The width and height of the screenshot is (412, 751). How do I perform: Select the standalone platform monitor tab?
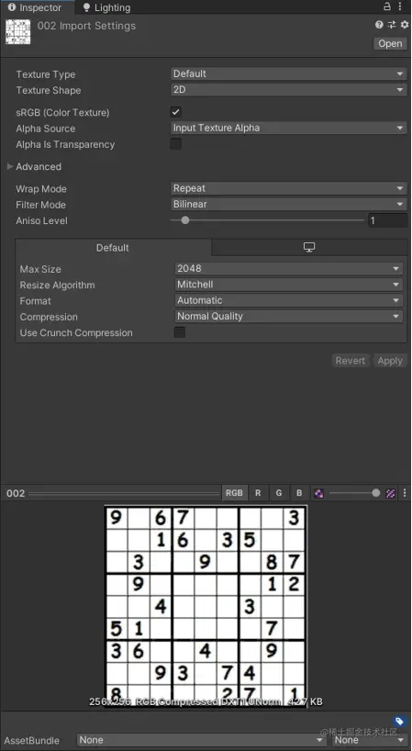click(309, 248)
